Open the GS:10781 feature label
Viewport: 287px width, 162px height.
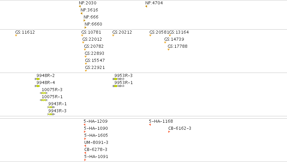(x=91, y=32)
